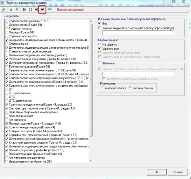Click the blue move-up arrow icon
Viewport: 191px width, 179px height.
[x=11, y=10]
